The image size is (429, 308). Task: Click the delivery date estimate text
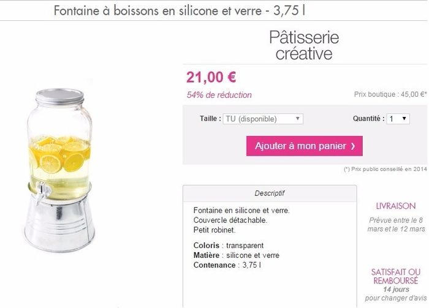click(x=397, y=224)
